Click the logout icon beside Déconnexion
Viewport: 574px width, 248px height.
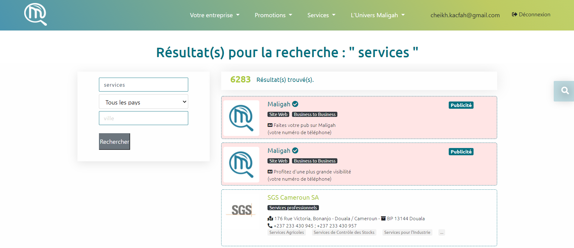pyautogui.click(x=514, y=14)
